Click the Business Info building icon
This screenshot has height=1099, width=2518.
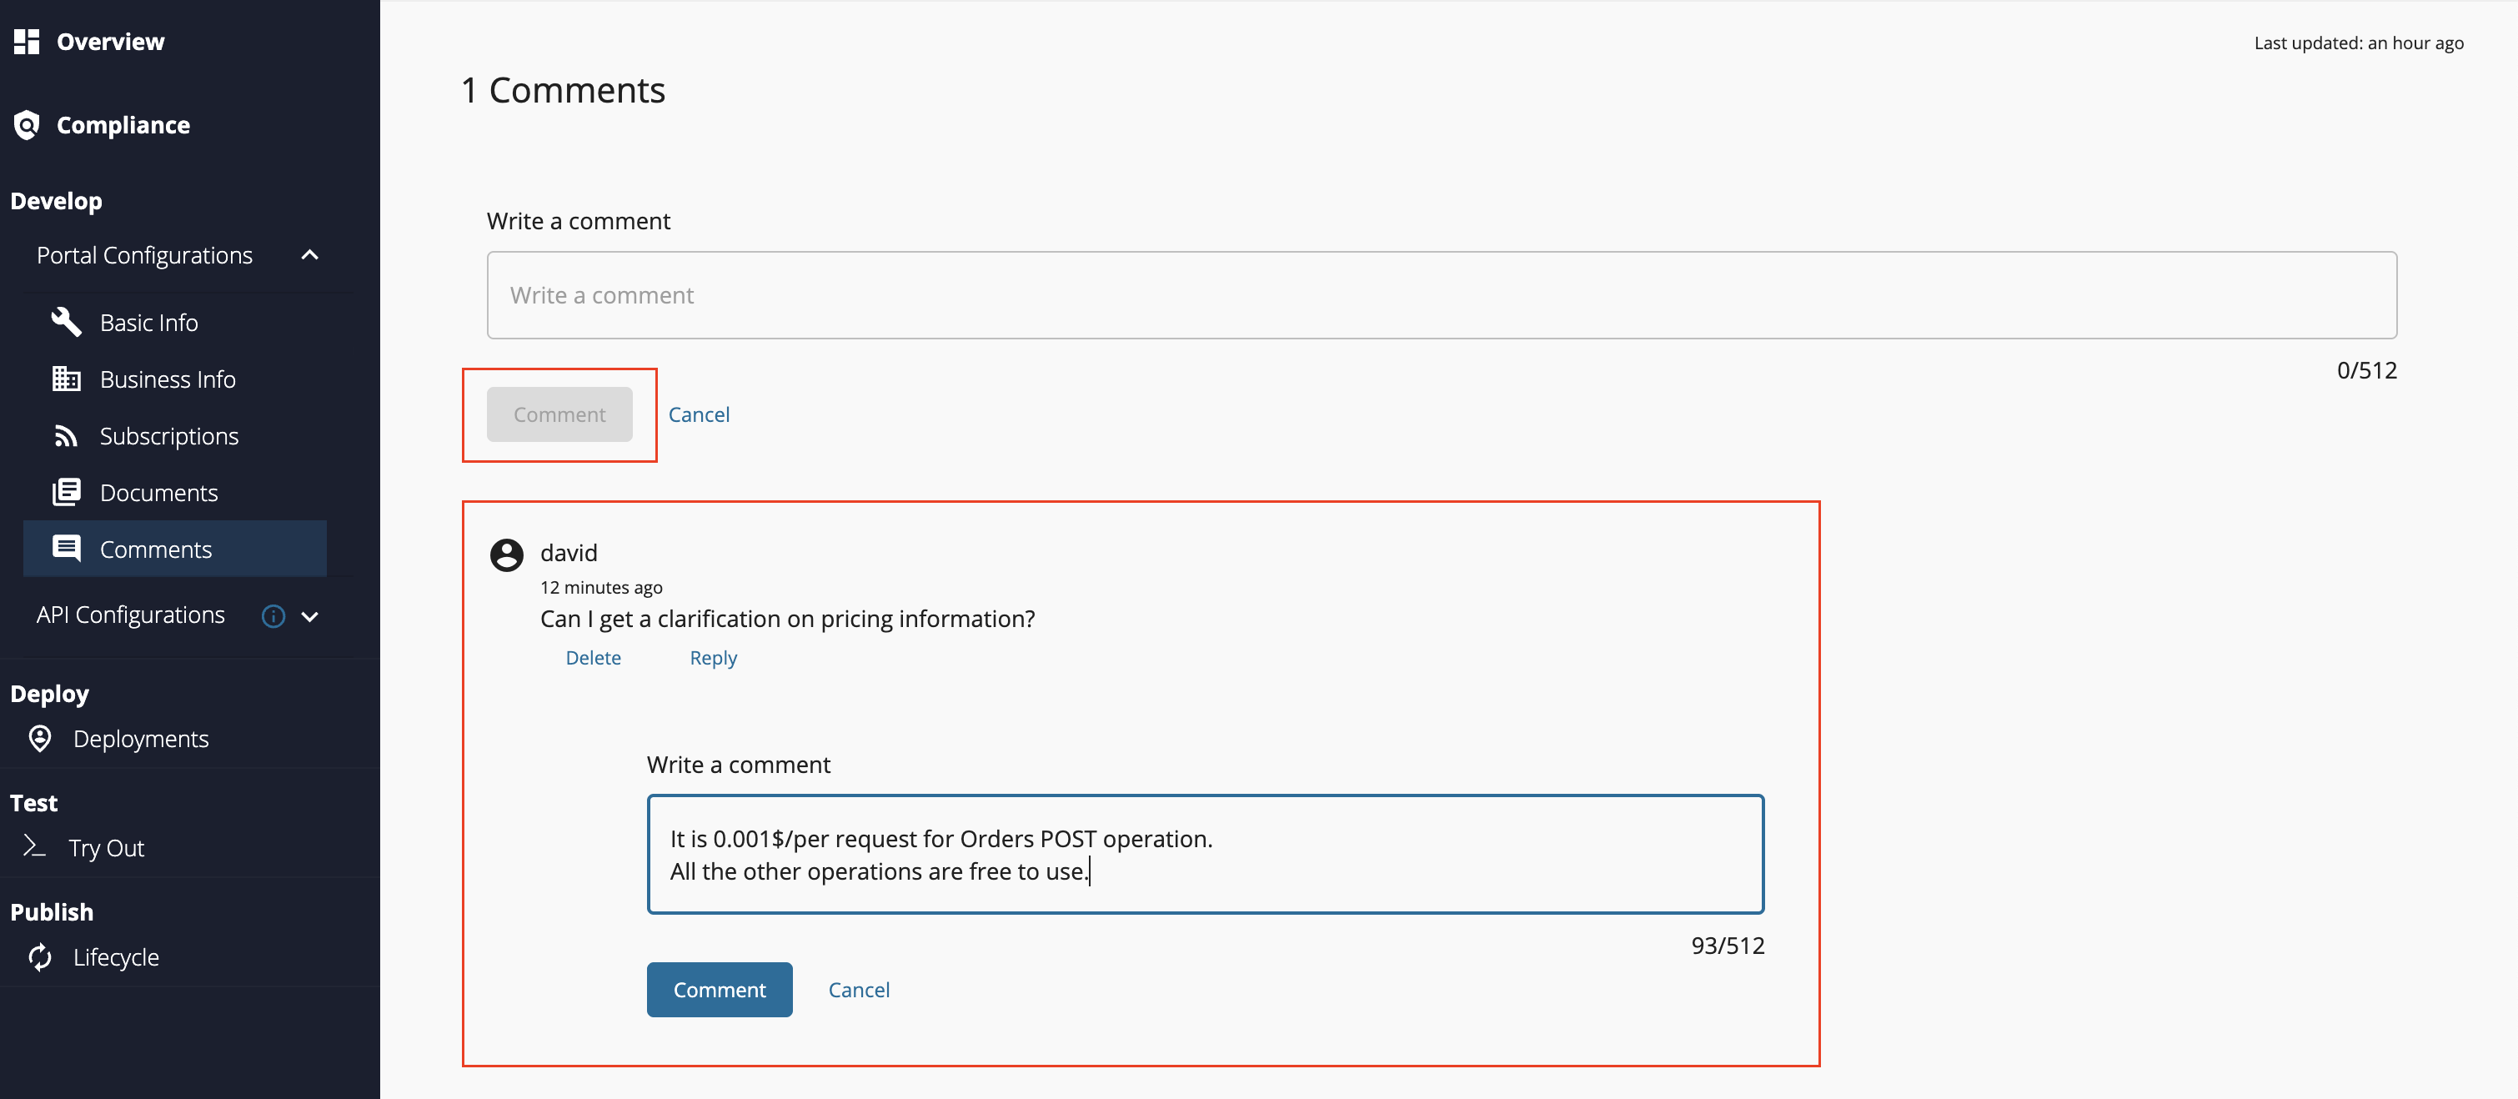(x=66, y=379)
